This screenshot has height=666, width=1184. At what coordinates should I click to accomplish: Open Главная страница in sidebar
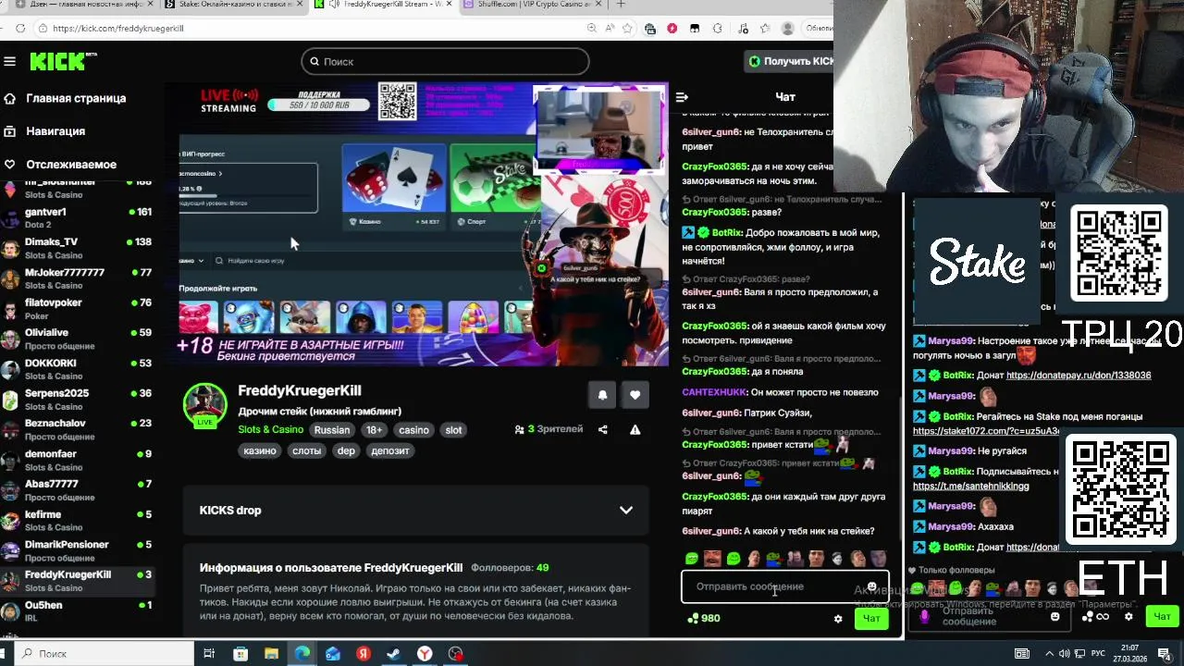tap(76, 98)
